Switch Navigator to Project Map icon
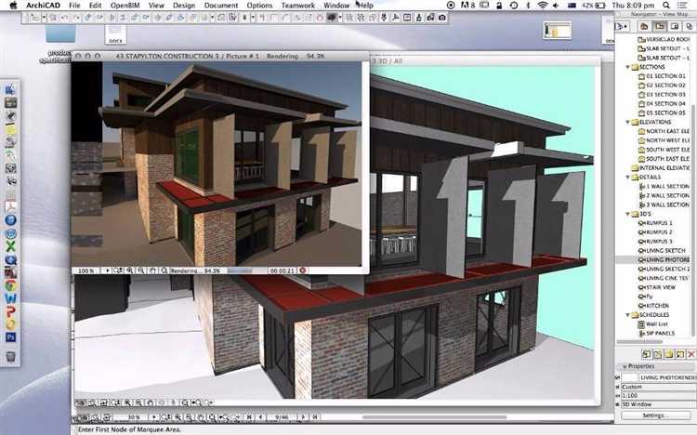The width and height of the screenshot is (697, 435). coord(644,26)
